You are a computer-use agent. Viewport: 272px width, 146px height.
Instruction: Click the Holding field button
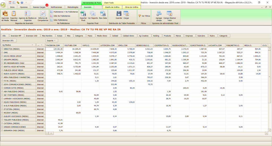point(156,36)
